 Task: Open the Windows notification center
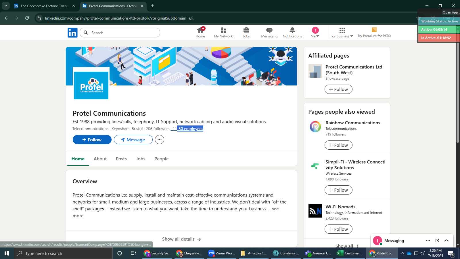[451, 253]
